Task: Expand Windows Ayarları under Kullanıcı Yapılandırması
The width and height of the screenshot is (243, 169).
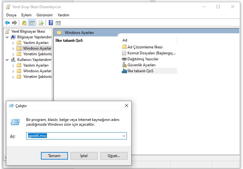Action: (x=13, y=71)
